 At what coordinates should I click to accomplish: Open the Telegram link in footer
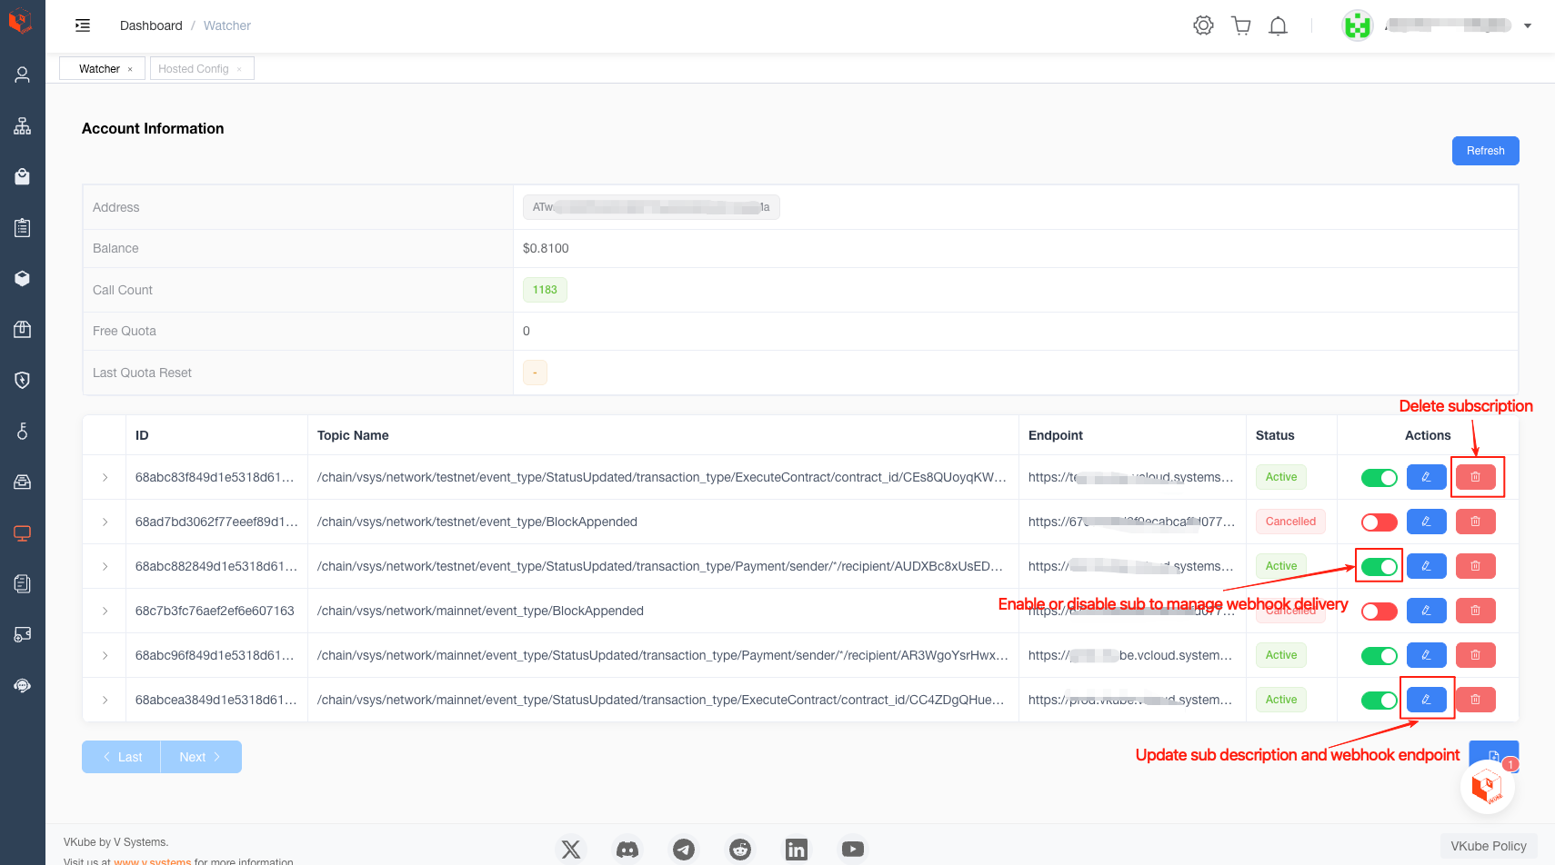tap(684, 849)
